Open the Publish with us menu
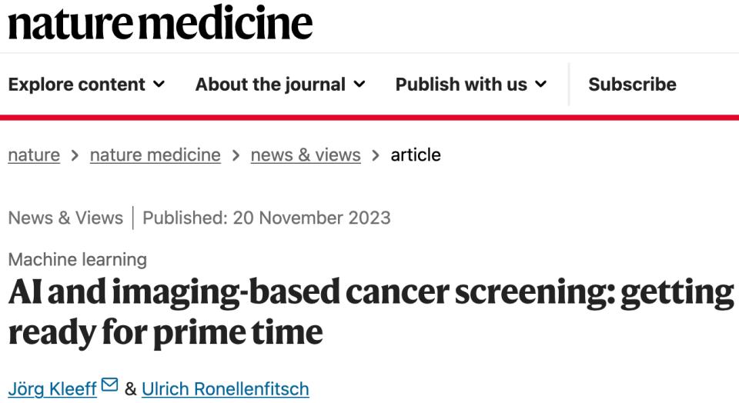The image size is (739, 403). (x=461, y=85)
